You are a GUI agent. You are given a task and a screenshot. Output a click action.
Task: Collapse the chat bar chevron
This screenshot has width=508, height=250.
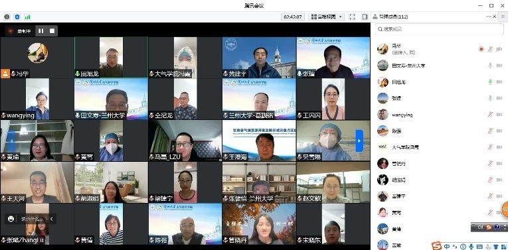coord(51,219)
